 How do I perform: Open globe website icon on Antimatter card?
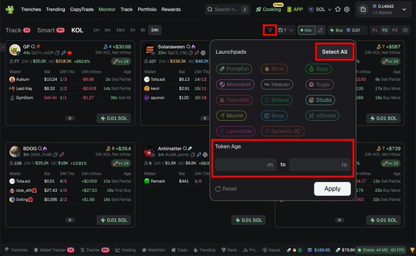pyautogui.click(x=205, y=155)
